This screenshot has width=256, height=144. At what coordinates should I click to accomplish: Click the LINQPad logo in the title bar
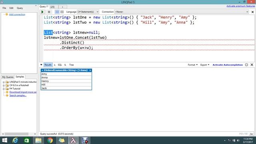pyautogui.click(x=2, y=2)
